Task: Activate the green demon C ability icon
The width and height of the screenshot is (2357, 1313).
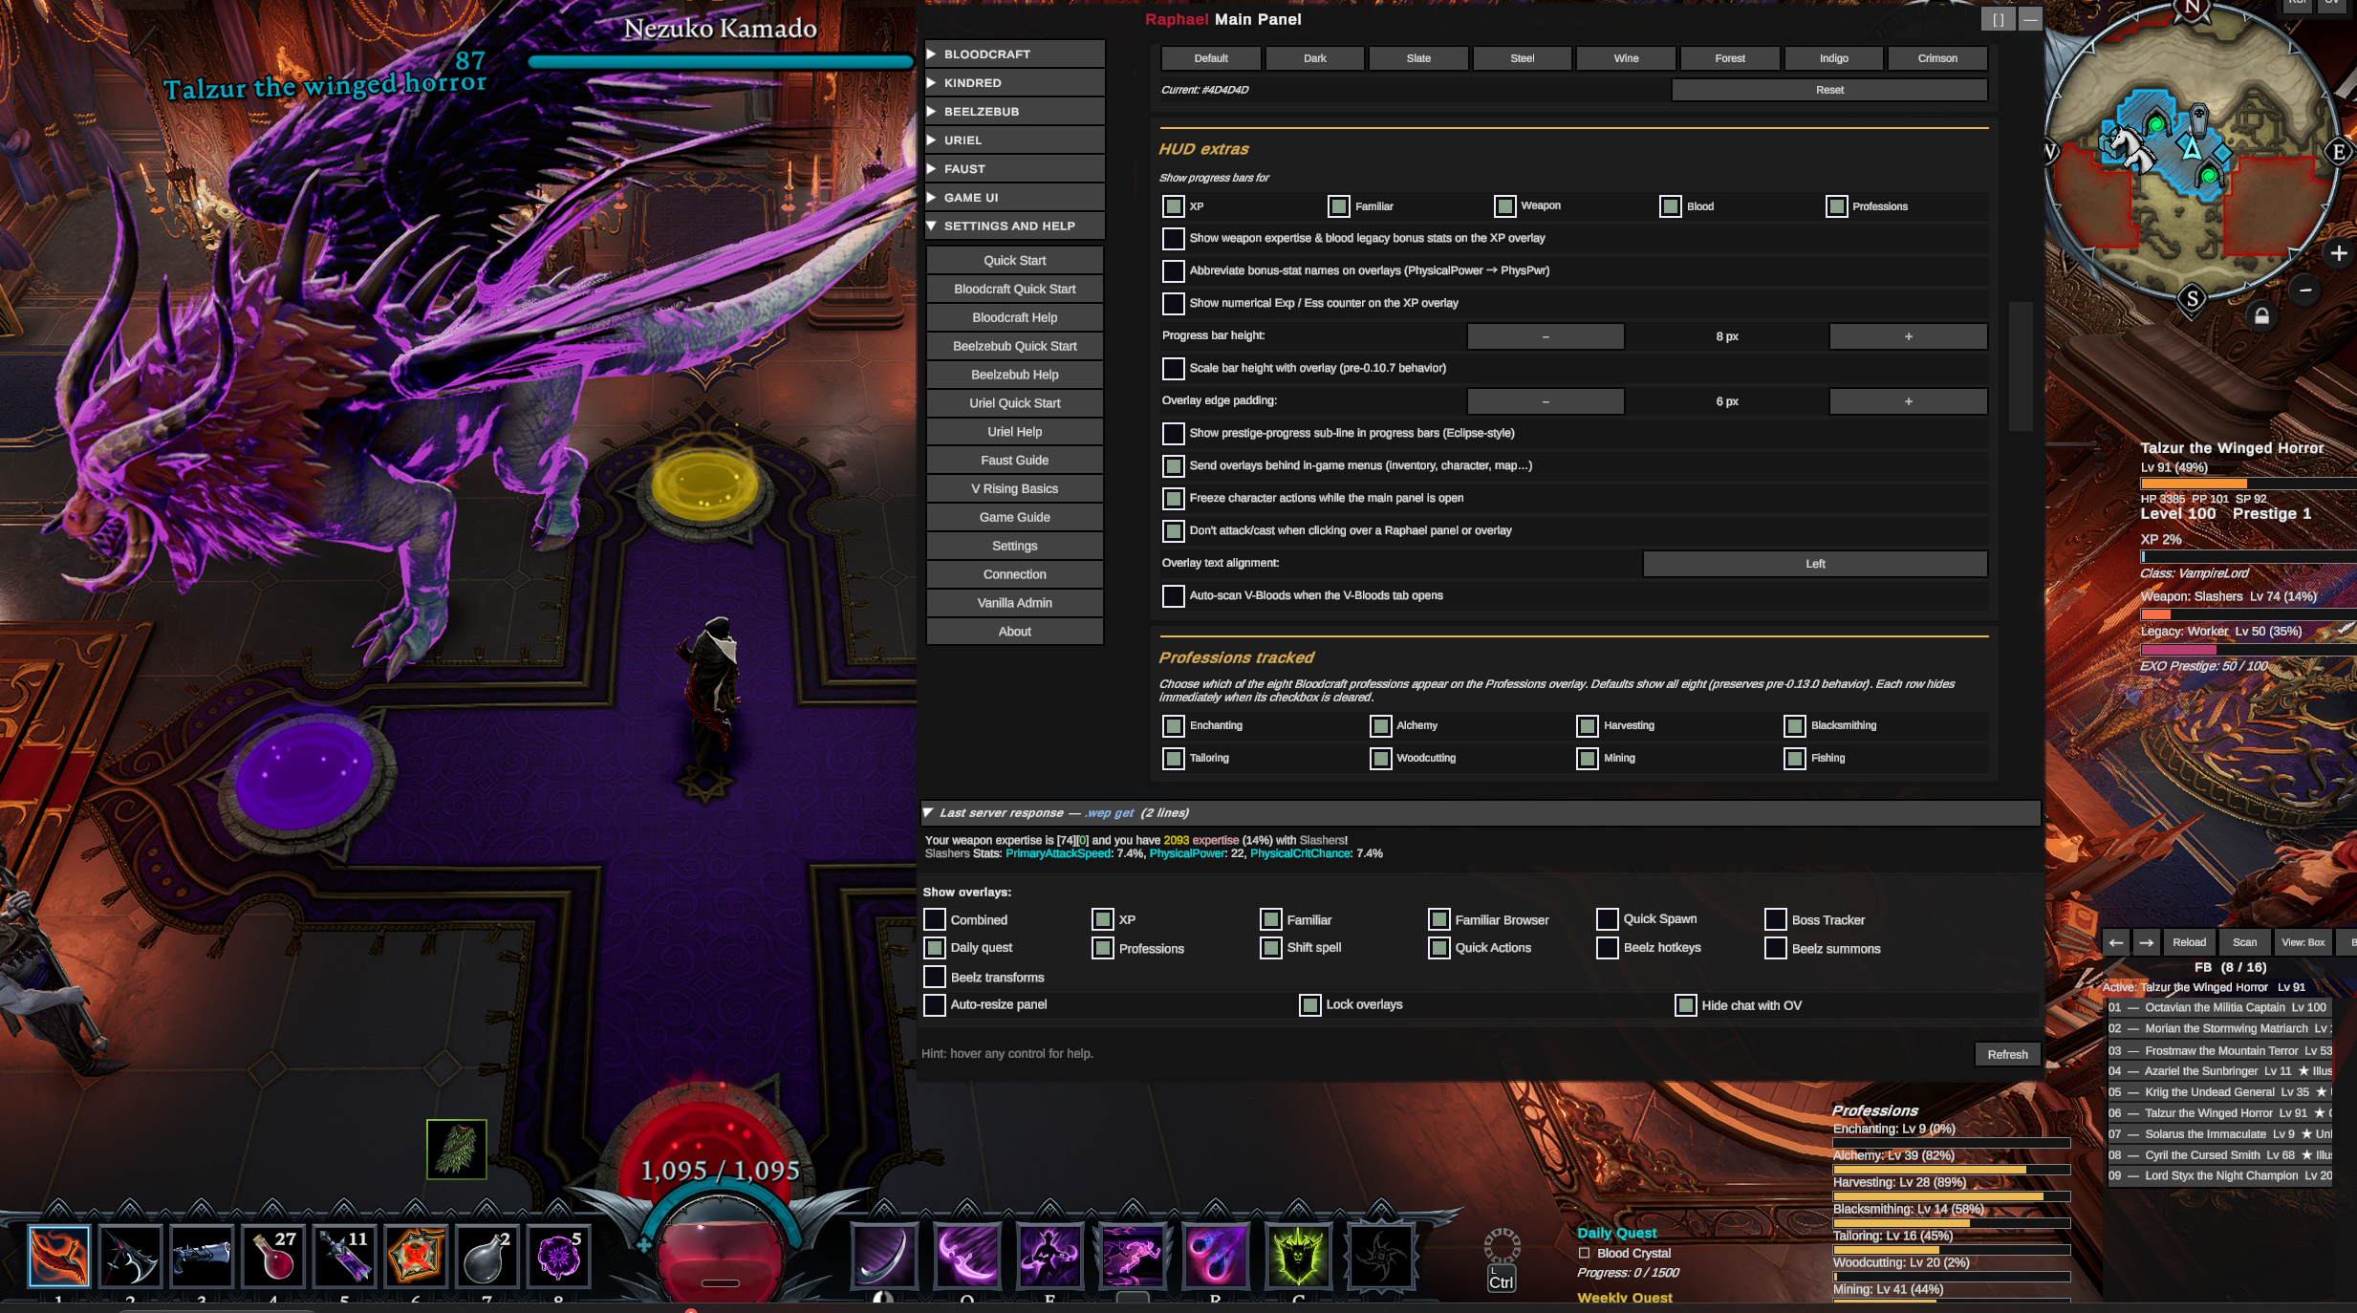Action: [x=1298, y=1255]
